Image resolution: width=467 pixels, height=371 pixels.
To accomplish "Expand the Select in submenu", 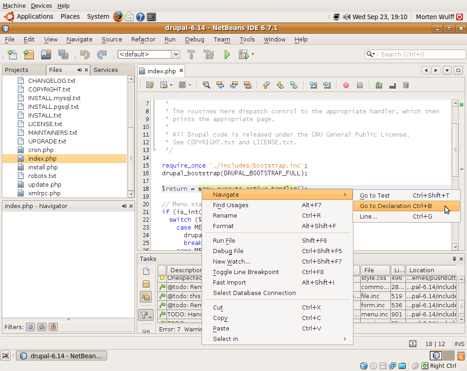I will coord(277,339).
